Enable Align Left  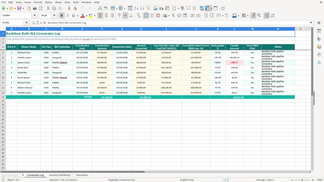coord(100,16)
